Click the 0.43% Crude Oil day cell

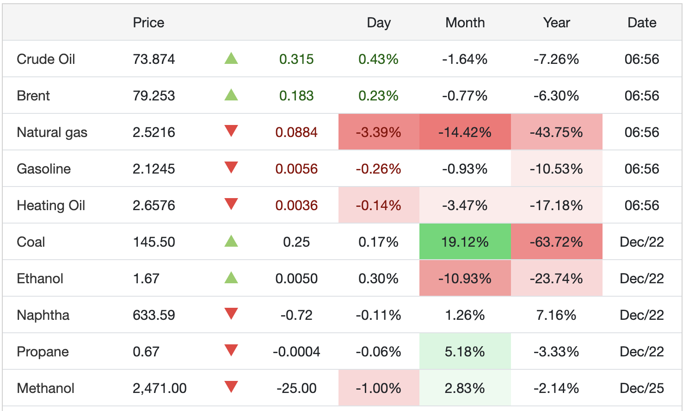[379, 59]
